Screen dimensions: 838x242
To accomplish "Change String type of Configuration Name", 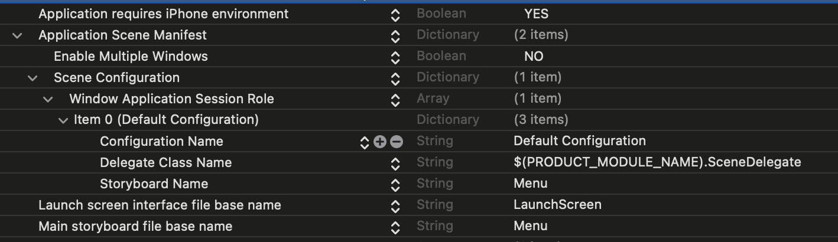I will click(434, 141).
